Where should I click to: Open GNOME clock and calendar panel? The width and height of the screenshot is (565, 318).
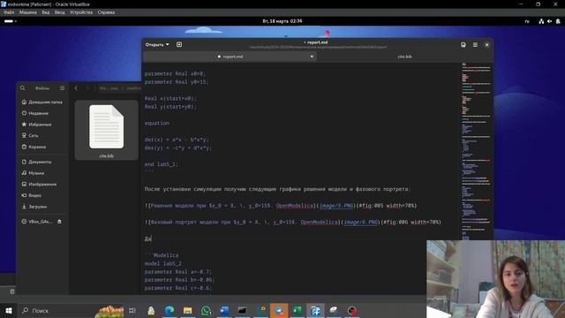tap(282, 21)
